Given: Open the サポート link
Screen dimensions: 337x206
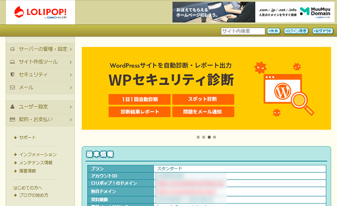Looking at the screenshot, I should pyautogui.click(x=27, y=137).
